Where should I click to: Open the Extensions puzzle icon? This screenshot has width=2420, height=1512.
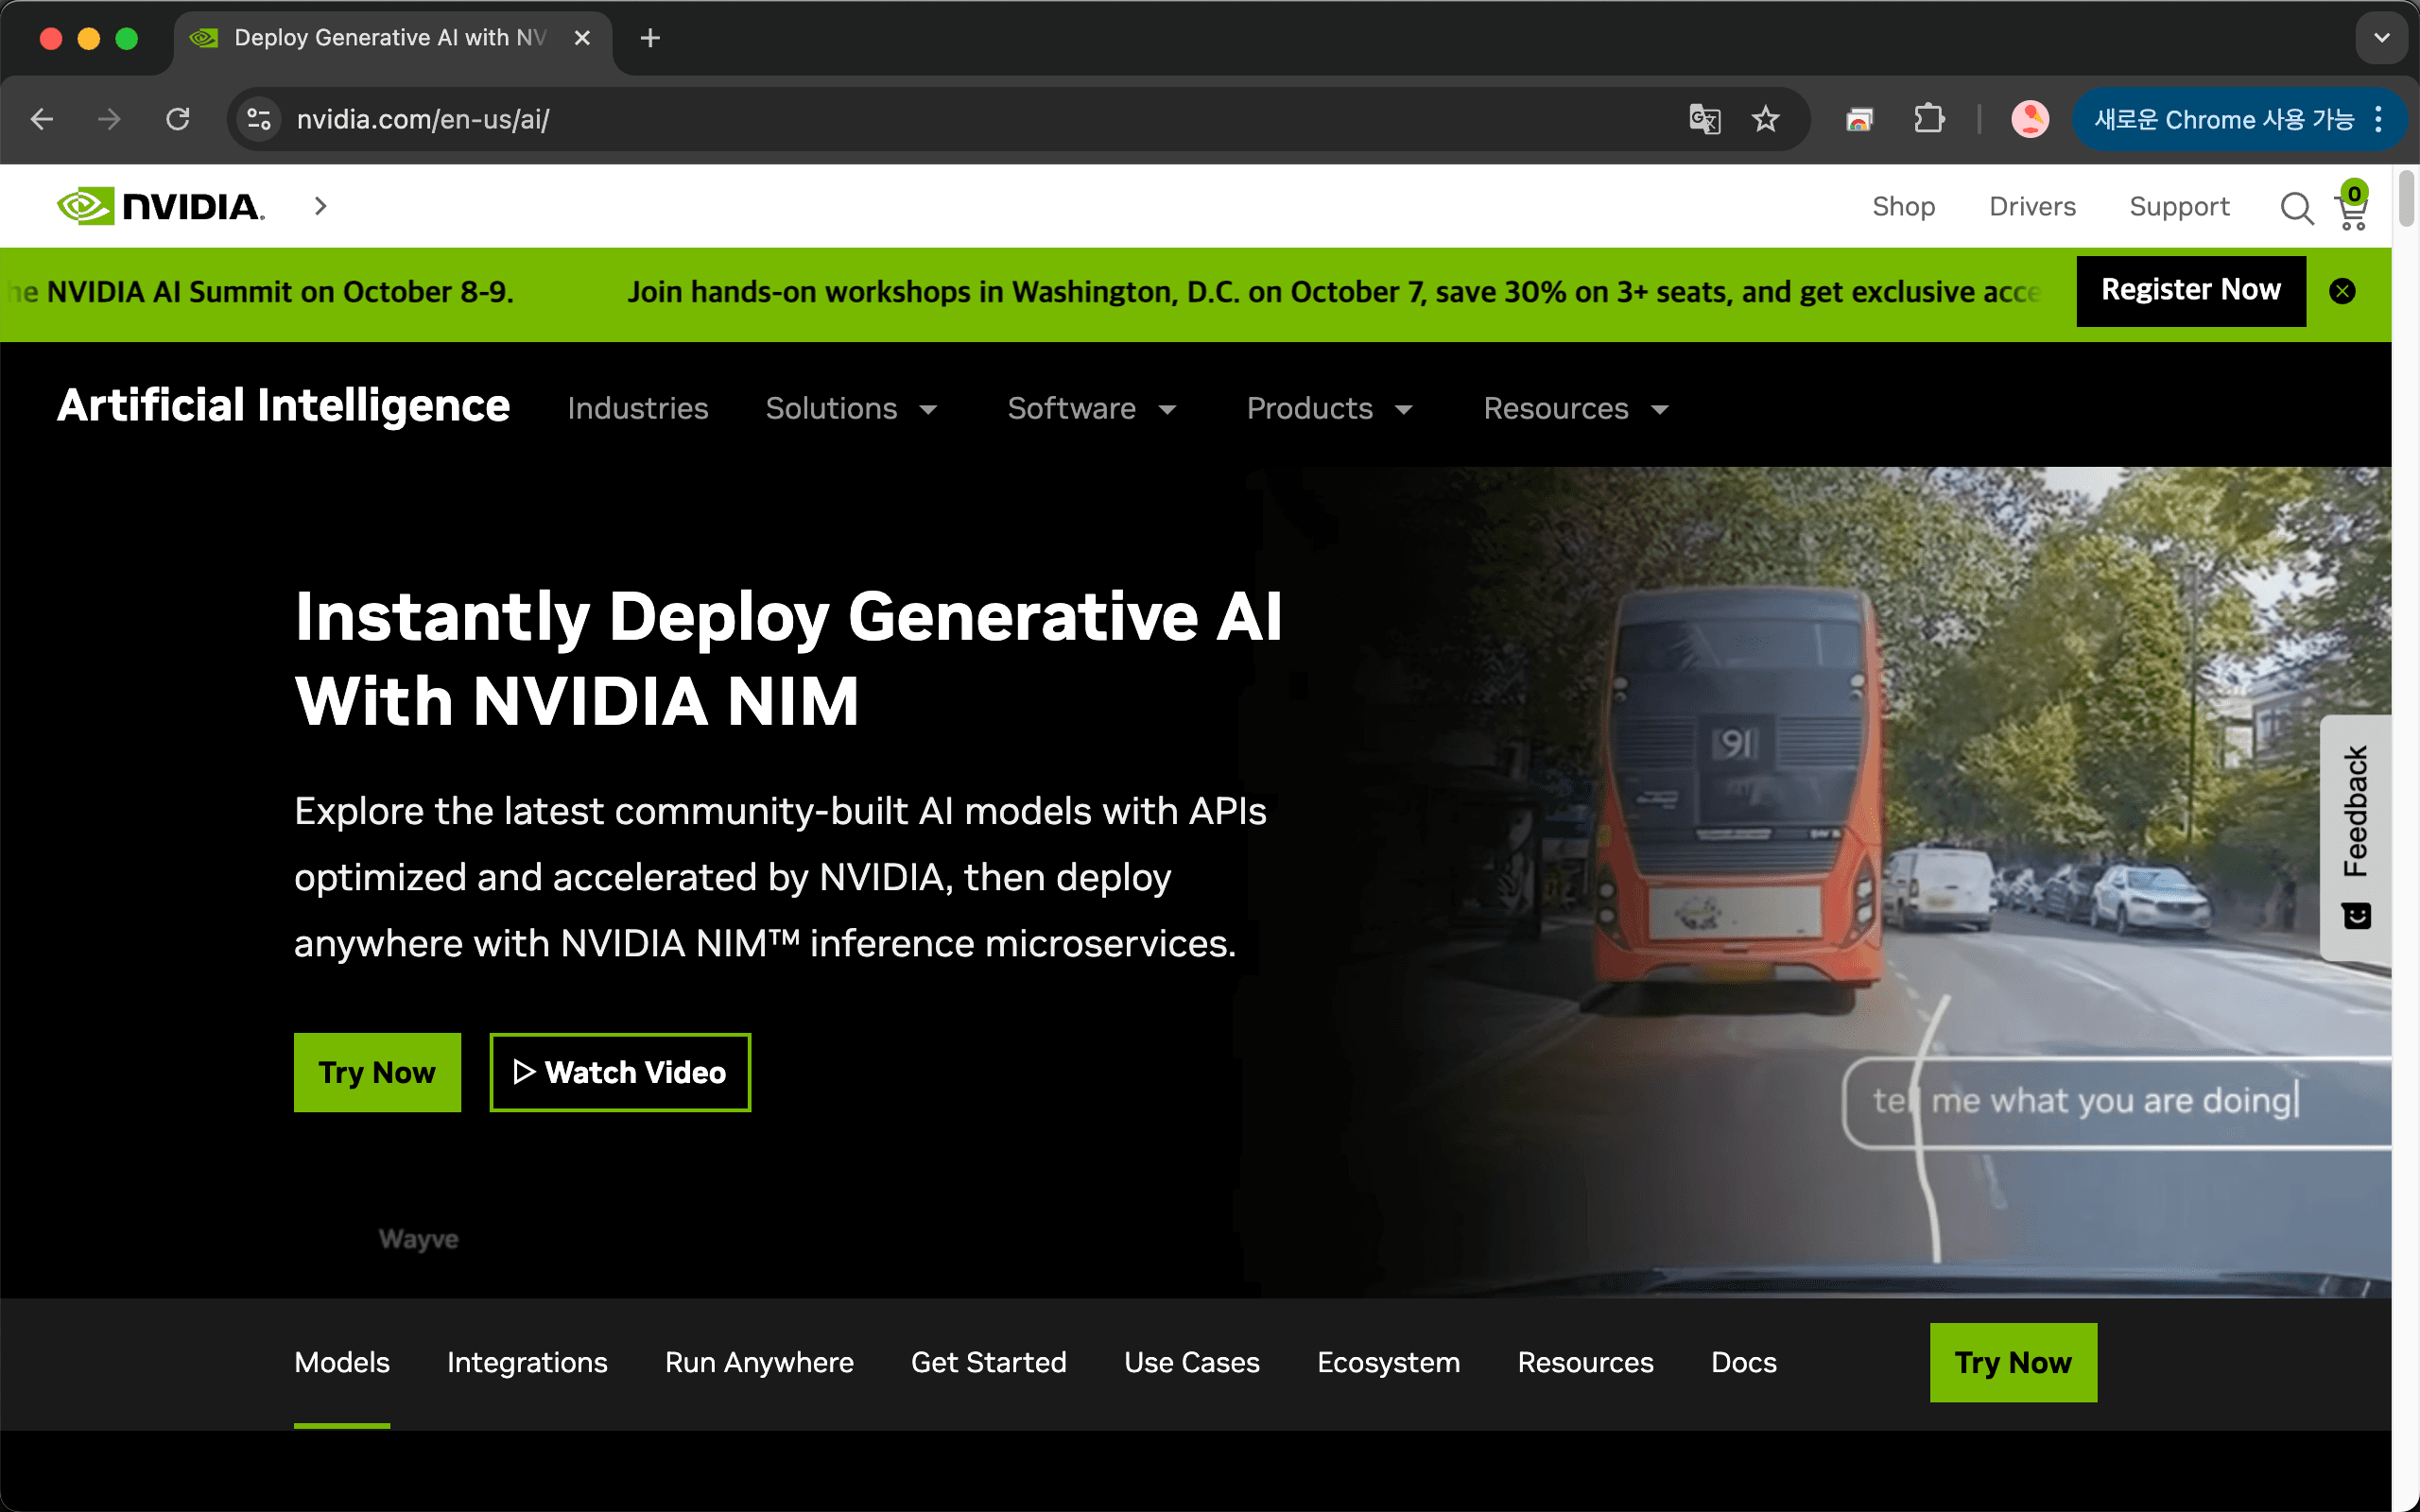(1928, 119)
